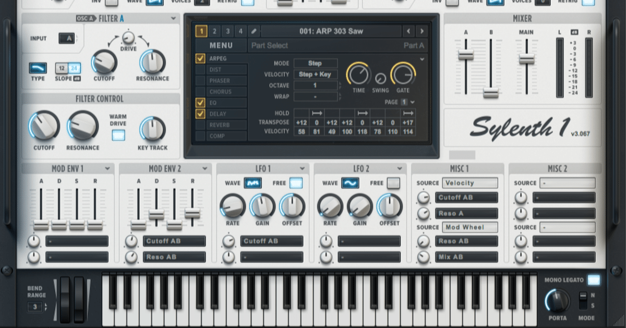Click the hold arrow in arpeggiator step 8
Viewport: 626px width, 328px height.
(x=408, y=113)
